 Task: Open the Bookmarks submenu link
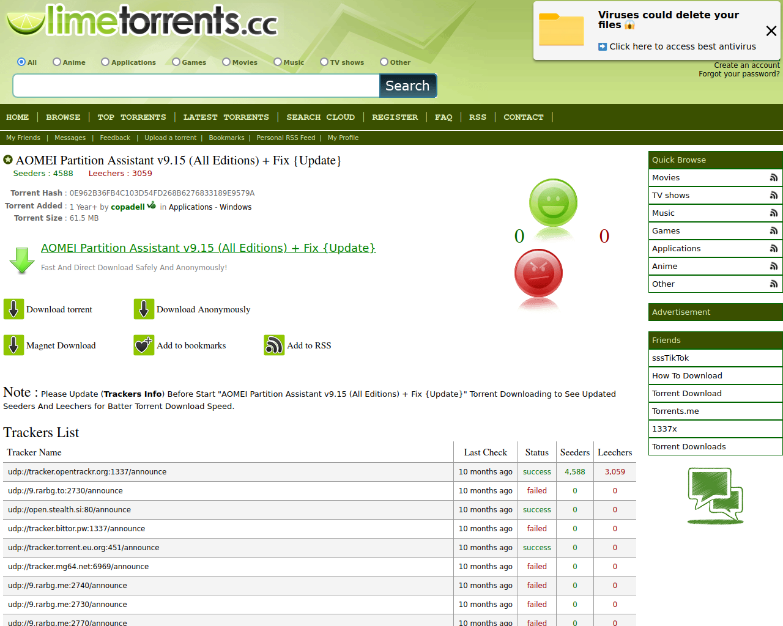(226, 138)
